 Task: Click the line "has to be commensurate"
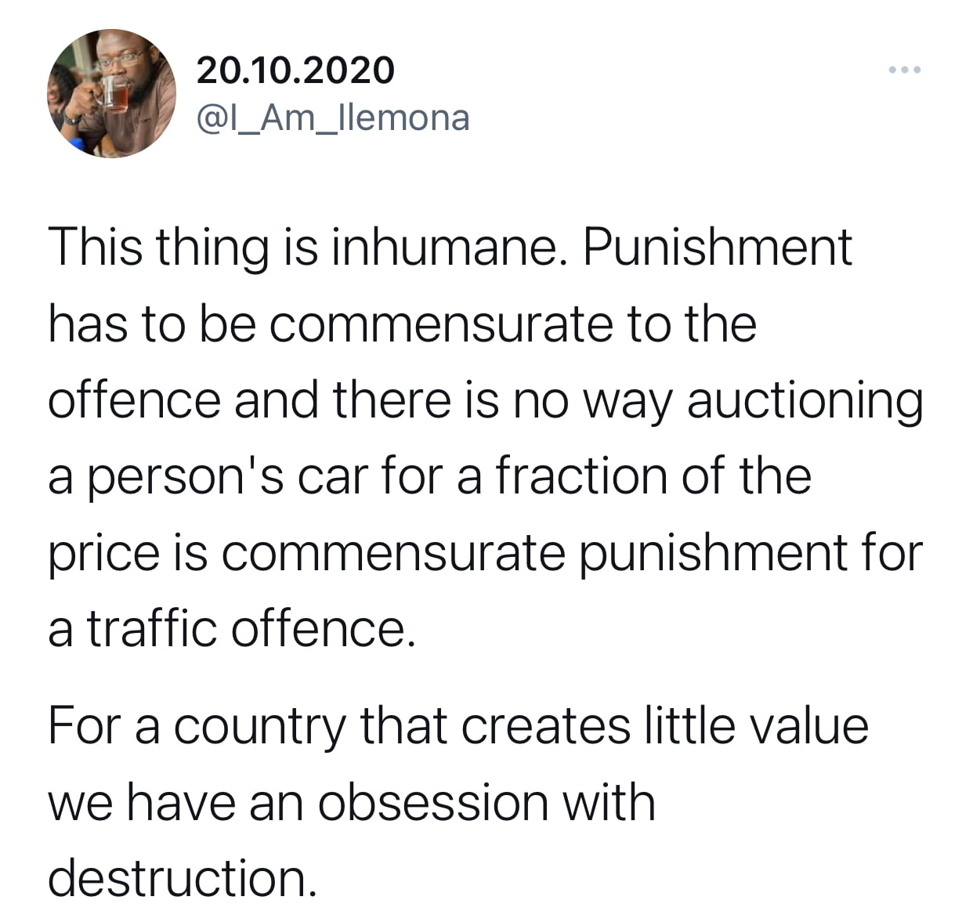click(403, 323)
